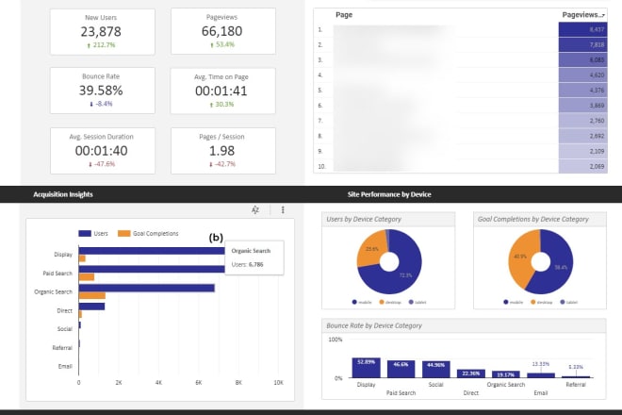This screenshot has height=415, width=622.
Task: Click Avg. Session Duration value 00:01:40
Action: coord(101,151)
